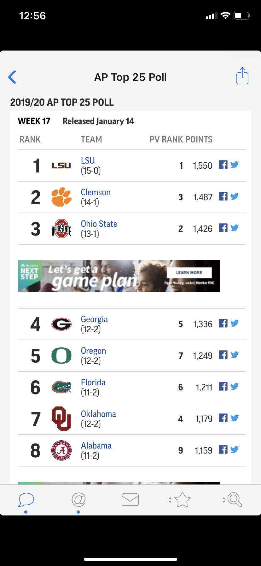
Task: Tweet the Alabama ranking via Twitter icon
Action: 234,450
